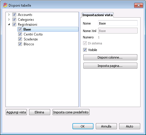Click into the Nome text field
Image resolution: width=146 pixels, height=135 pixels.
(118, 23)
